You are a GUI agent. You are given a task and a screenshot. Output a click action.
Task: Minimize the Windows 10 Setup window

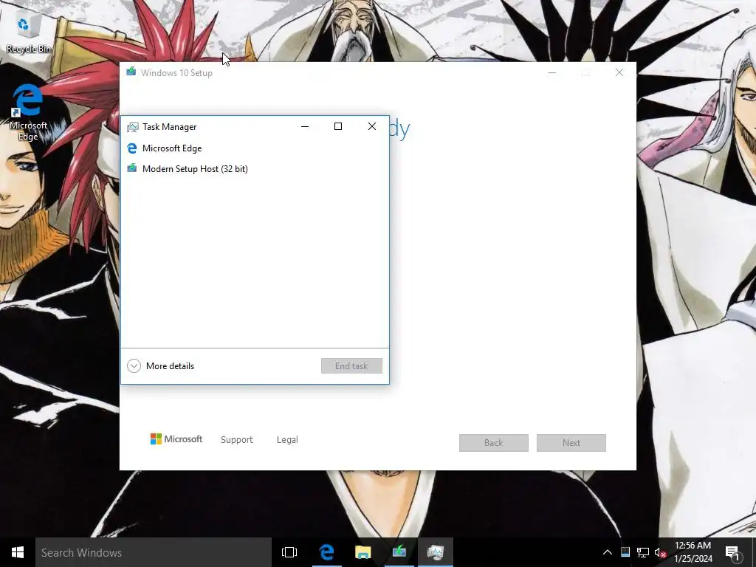(552, 73)
